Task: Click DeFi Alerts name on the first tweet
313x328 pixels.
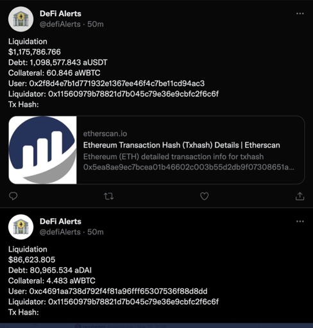Action: click(60, 13)
